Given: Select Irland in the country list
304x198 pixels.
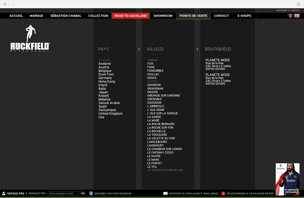Looking at the screenshot, I should click(x=103, y=85).
